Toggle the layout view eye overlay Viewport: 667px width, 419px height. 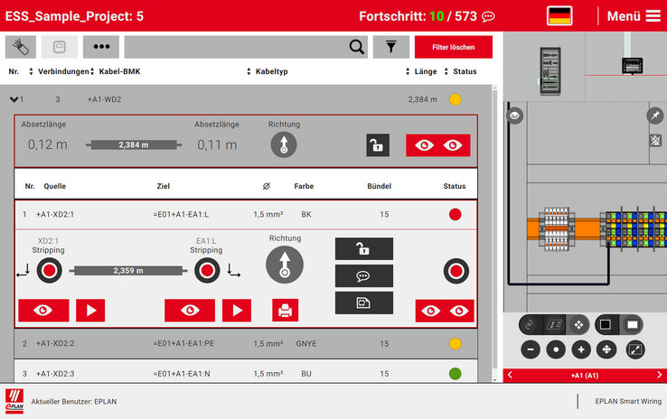pos(515,116)
